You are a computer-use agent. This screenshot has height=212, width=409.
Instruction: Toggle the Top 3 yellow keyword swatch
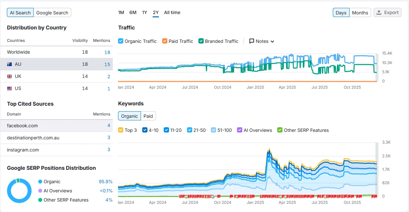121,130
